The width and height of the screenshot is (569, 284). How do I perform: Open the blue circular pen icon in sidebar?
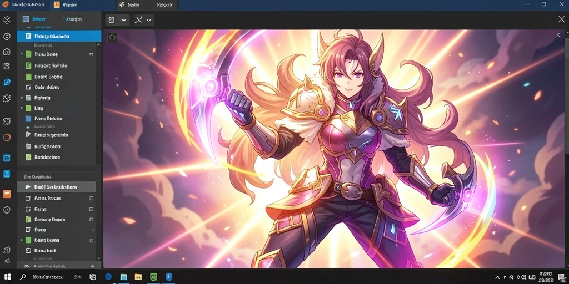coord(7,82)
